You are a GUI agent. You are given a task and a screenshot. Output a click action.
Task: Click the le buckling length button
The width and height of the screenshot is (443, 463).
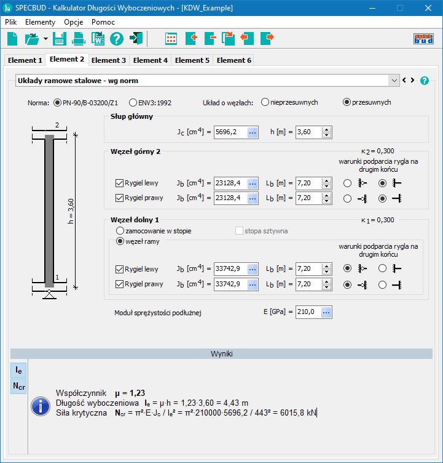[x=19, y=370]
